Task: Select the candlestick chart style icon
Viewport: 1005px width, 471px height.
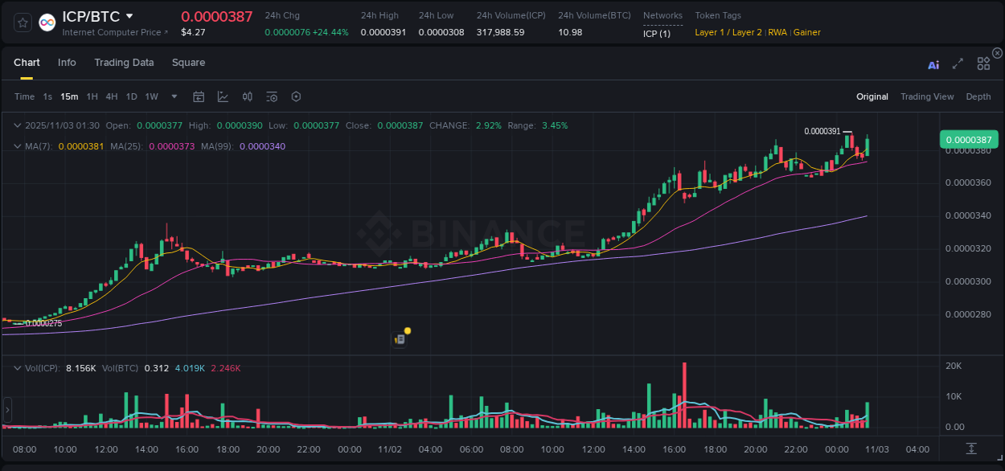Action: point(247,96)
